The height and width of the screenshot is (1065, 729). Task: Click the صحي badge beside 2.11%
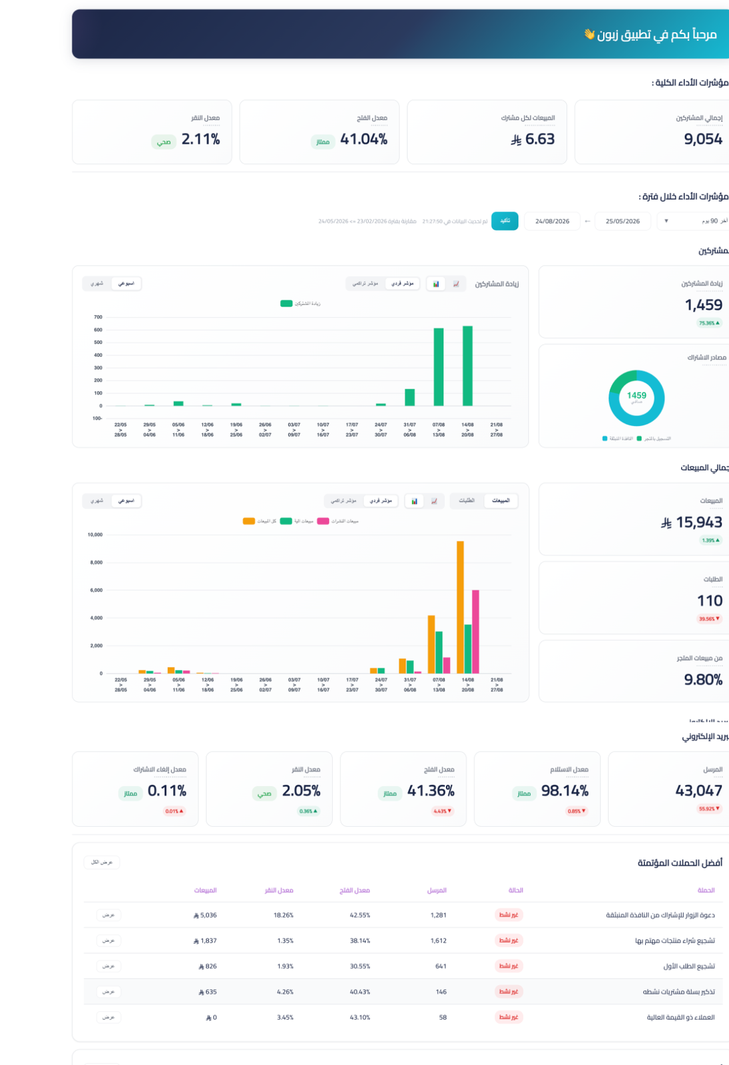[164, 142]
